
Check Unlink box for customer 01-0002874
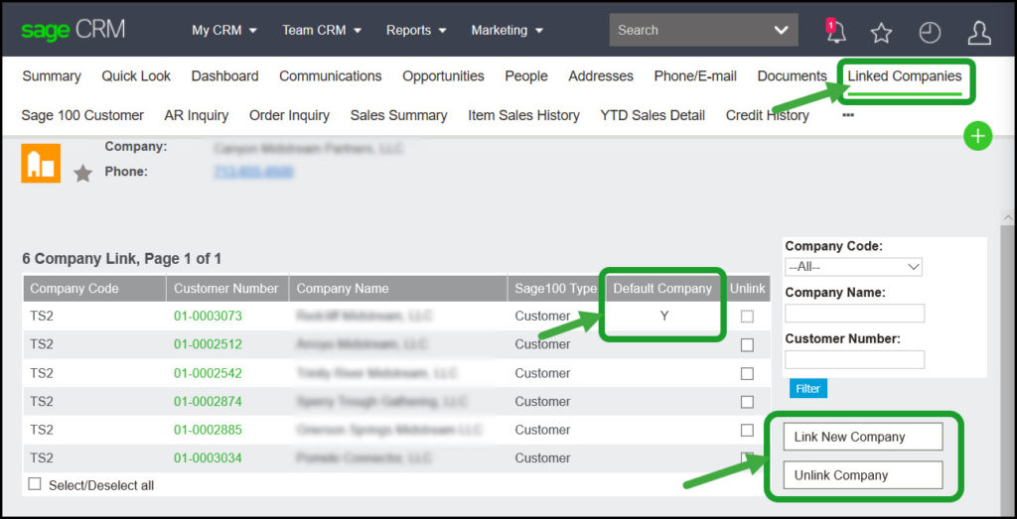(x=747, y=402)
